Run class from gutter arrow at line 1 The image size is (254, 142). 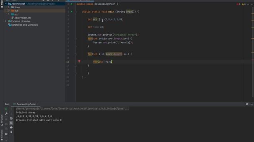click(71, 4)
